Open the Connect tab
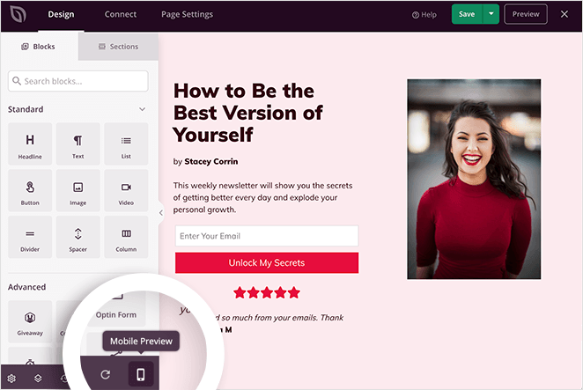The height and width of the screenshot is (390, 583). (x=121, y=14)
